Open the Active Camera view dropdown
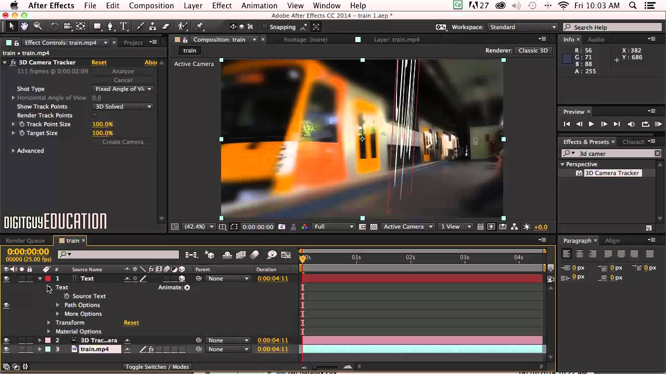Screen dimensions: 666x374 click(x=408, y=227)
